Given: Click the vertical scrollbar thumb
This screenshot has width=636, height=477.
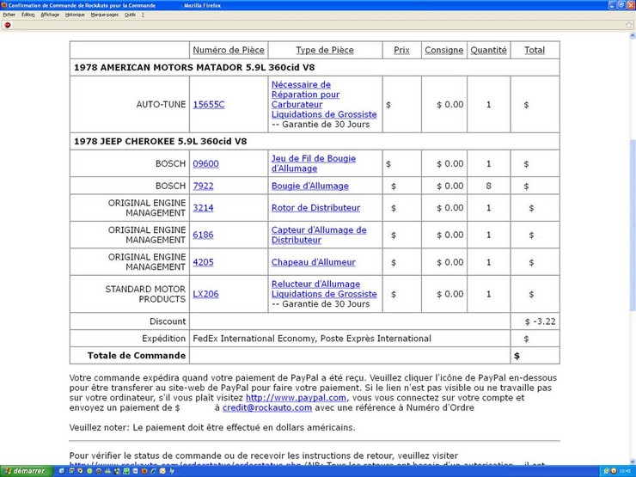Looking at the screenshot, I should [x=633, y=225].
